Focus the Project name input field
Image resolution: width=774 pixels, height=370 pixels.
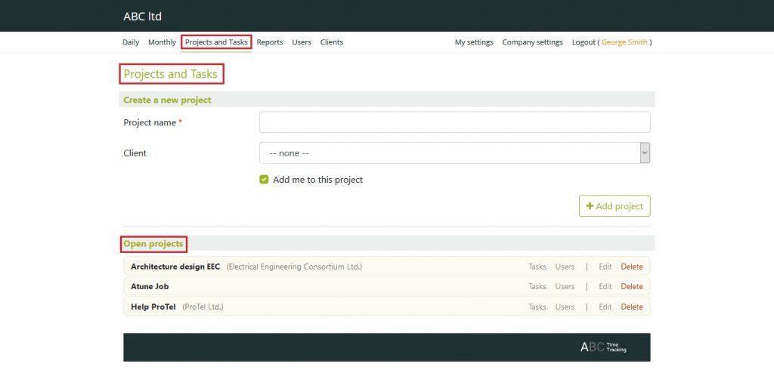pyautogui.click(x=454, y=122)
